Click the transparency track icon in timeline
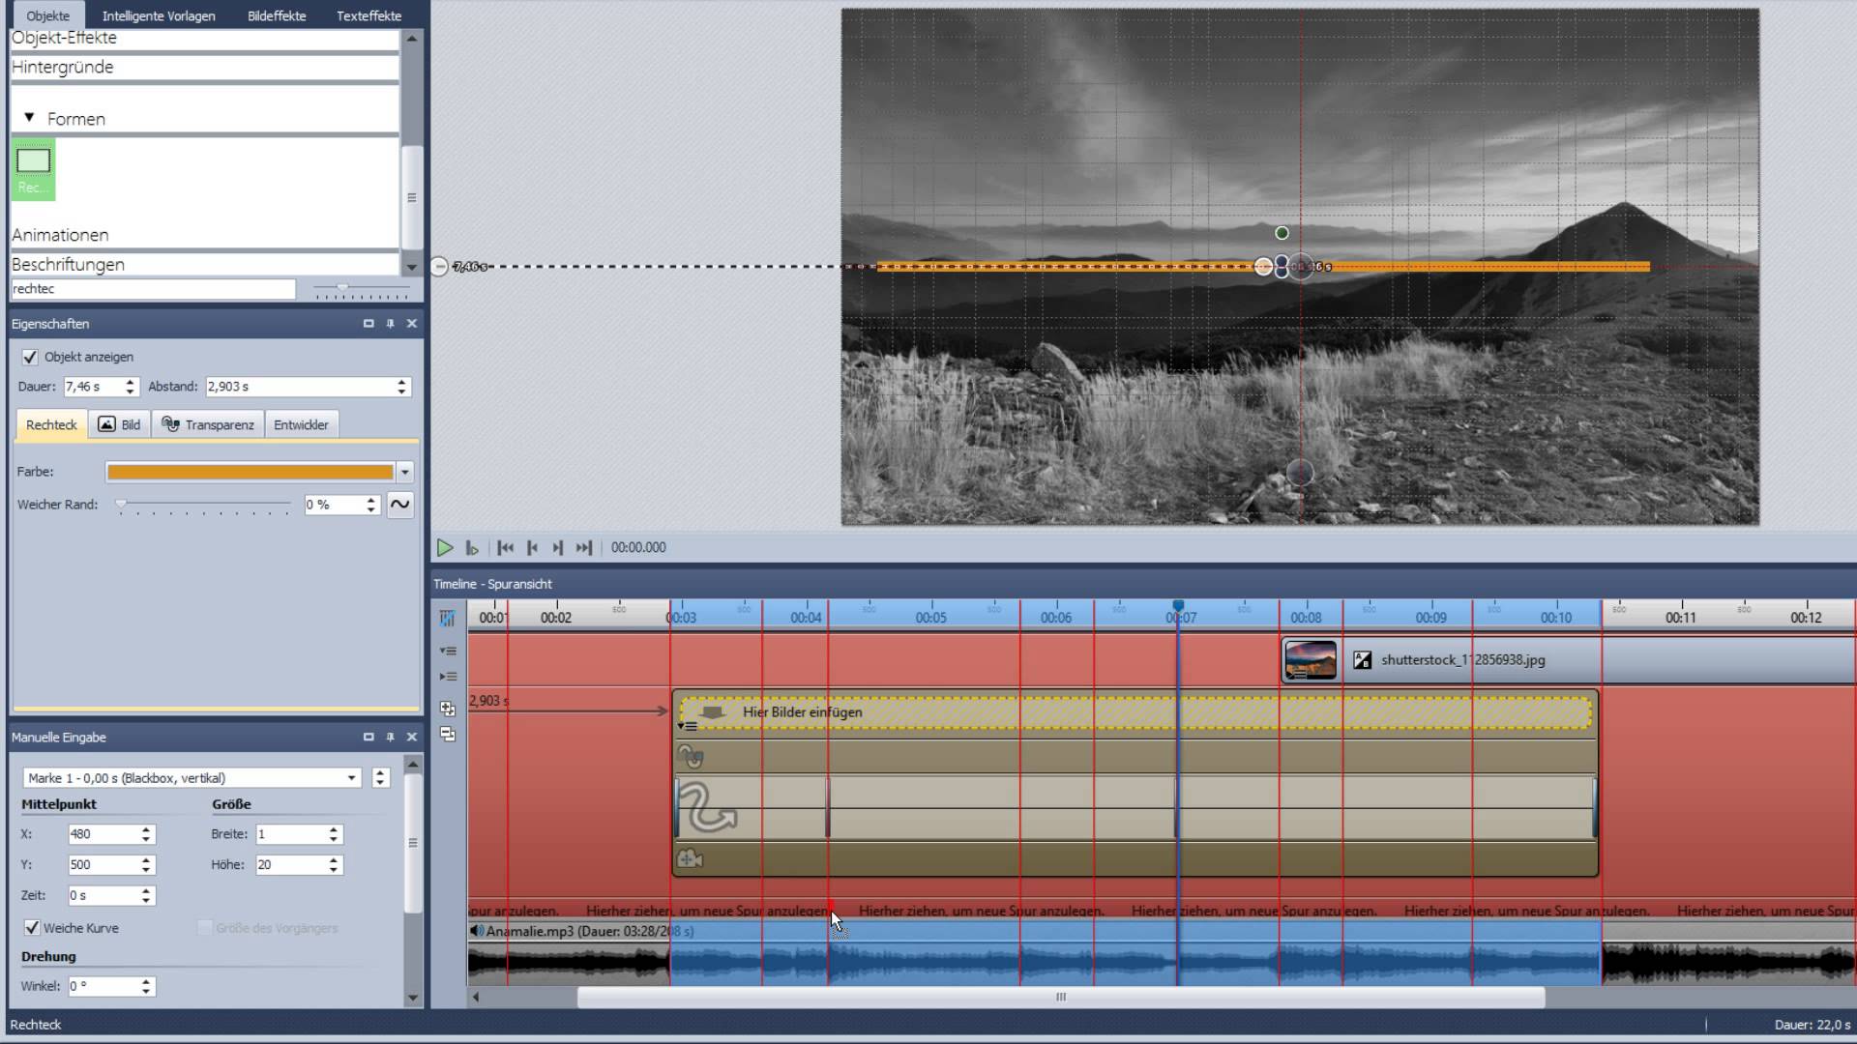The image size is (1857, 1044). 690,756
